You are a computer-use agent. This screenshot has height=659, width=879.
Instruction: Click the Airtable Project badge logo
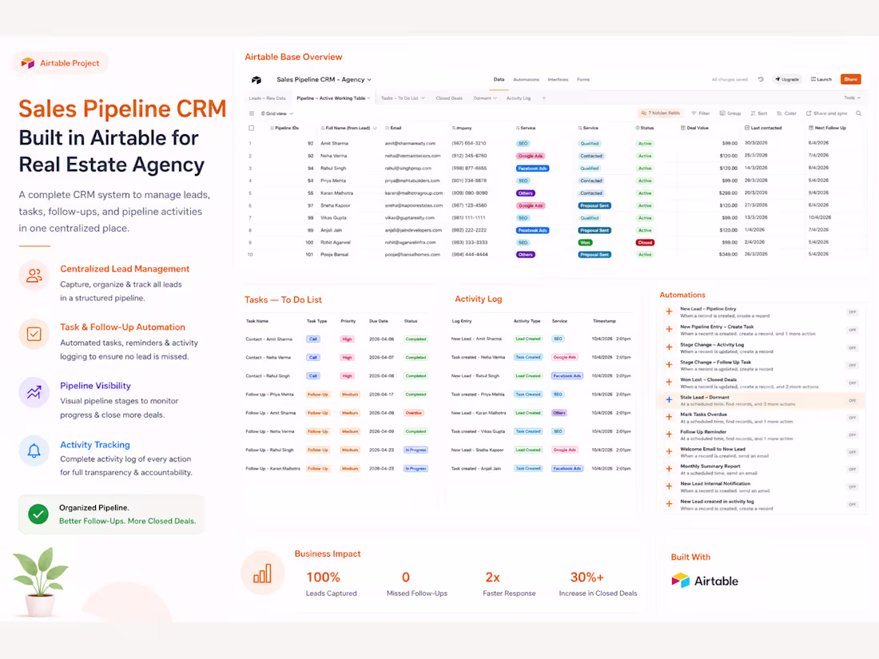(27, 63)
